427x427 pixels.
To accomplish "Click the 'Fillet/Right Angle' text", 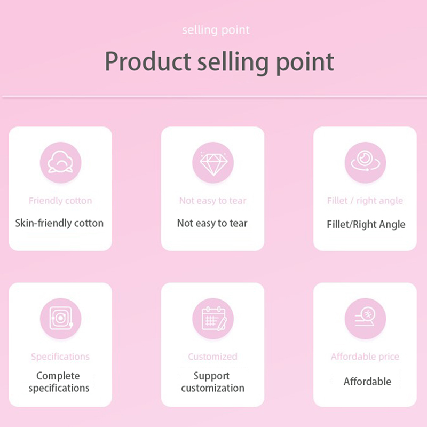I will (366, 224).
